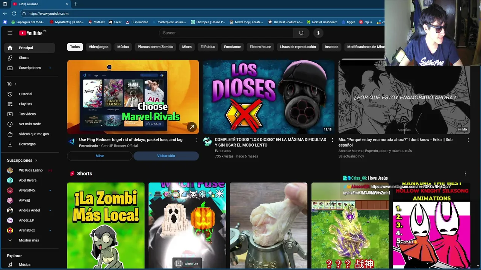Start voice search with microphone icon

pyautogui.click(x=318, y=33)
